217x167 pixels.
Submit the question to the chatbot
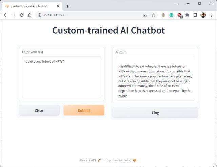pyautogui.click(x=84, y=110)
